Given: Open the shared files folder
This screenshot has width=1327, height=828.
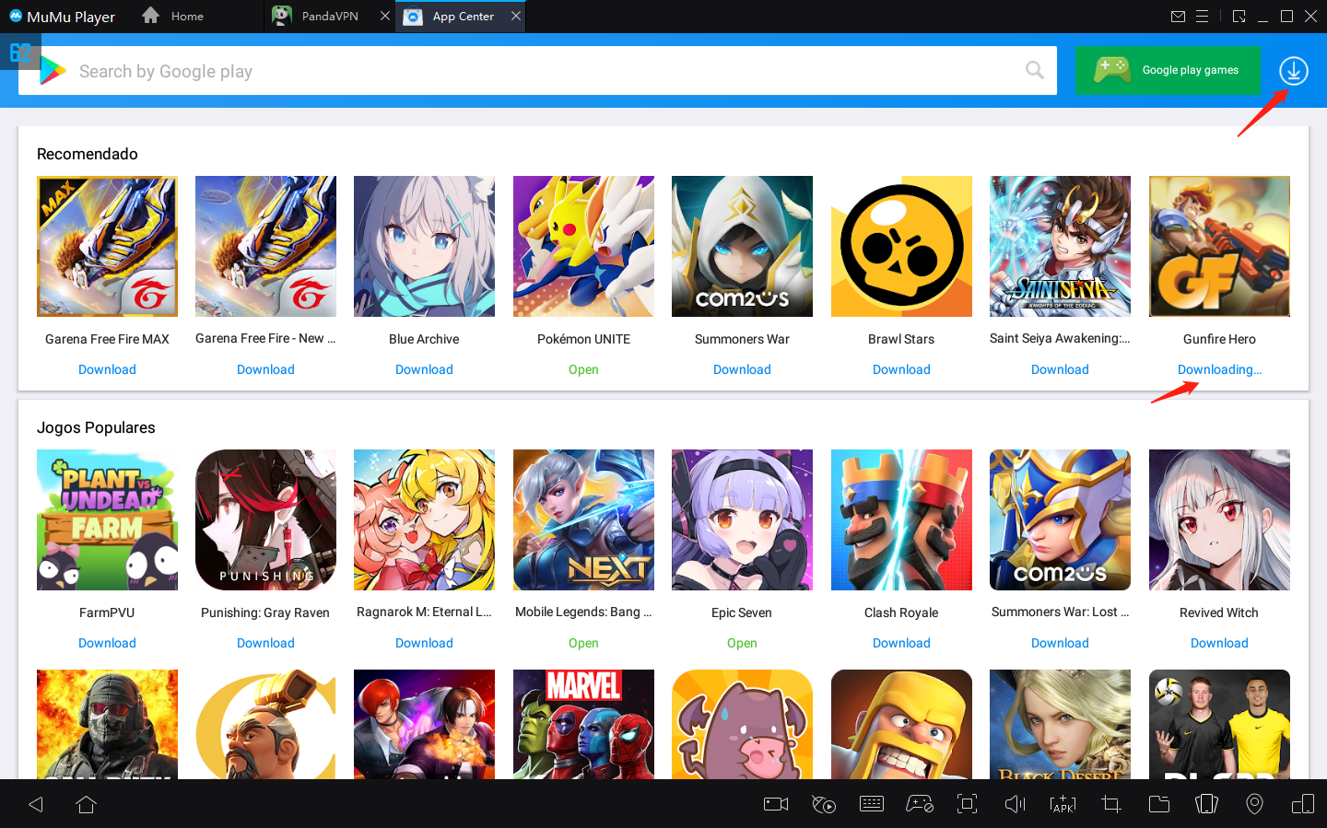Looking at the screenshot, I should click(1159, 803).
